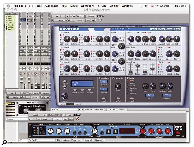The height and width of the screenshot is (147, 194).
Task: Adjust the Amp Env release slider
Action: 152,68
